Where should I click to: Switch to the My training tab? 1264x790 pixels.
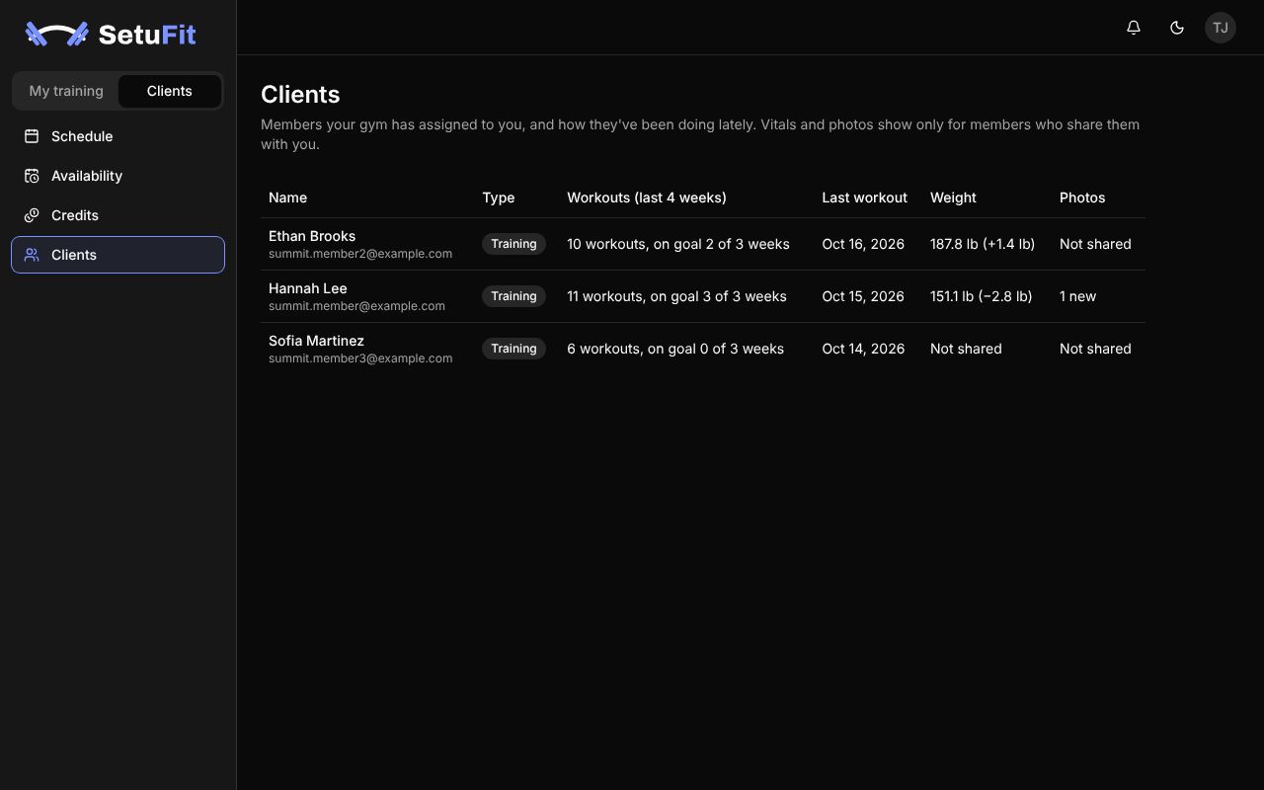(66, 91)
